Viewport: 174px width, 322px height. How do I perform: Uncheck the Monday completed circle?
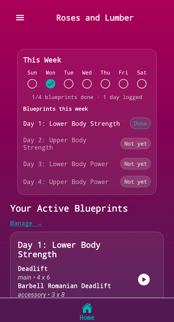click(51, 84)
